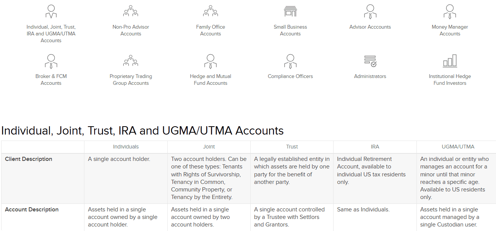496x231 pixels.
Task: Click the Non-Pro Advisor Accounts icon
Action: [x=131, y=11]
